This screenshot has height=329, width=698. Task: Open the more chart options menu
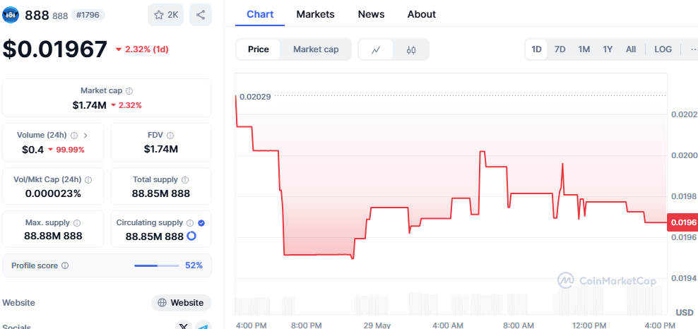[x=690, y=49]
